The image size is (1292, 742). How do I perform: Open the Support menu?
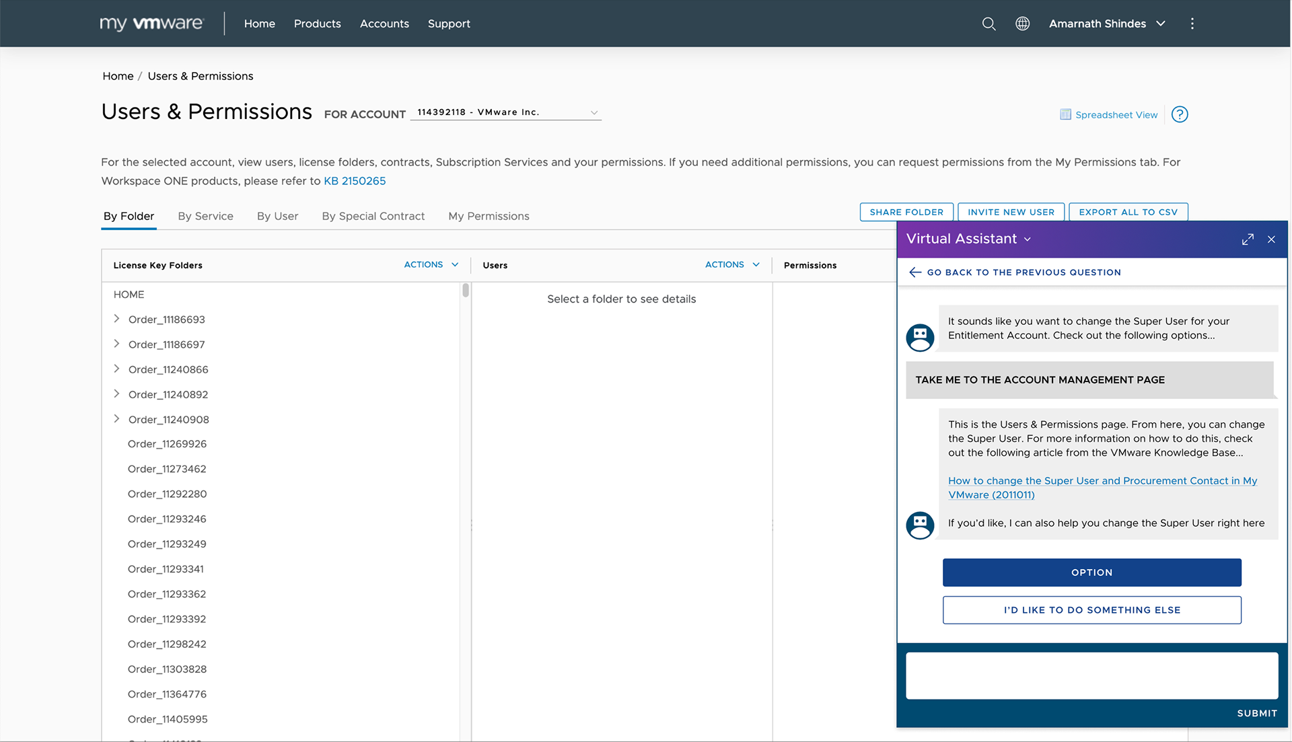pyautogui.click(x=449, y=24)
